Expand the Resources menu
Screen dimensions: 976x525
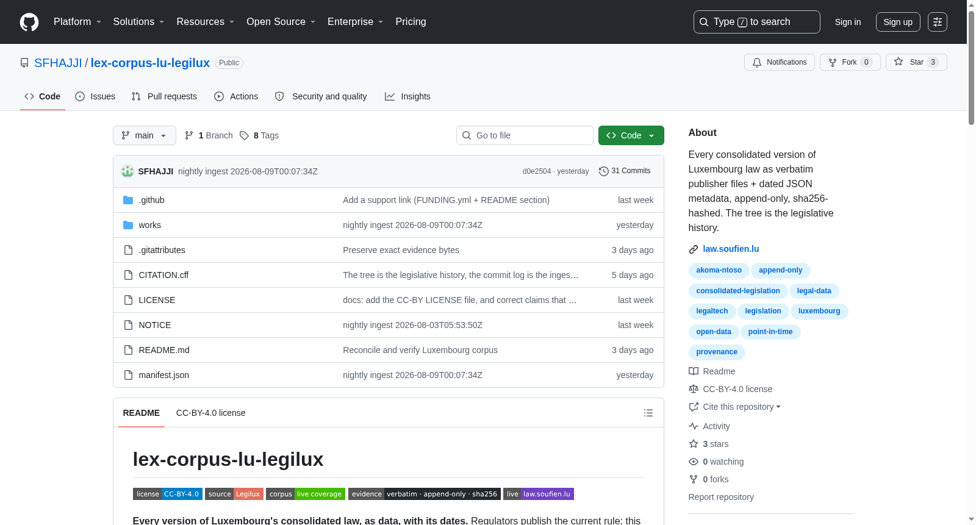(x=206, y=22)
